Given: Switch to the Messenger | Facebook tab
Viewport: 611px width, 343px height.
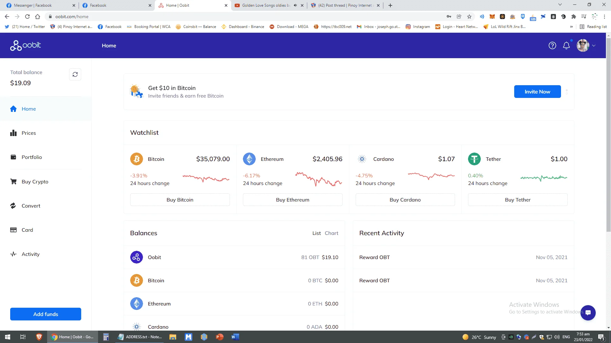Looking at the screenshot, I should 39,5.
